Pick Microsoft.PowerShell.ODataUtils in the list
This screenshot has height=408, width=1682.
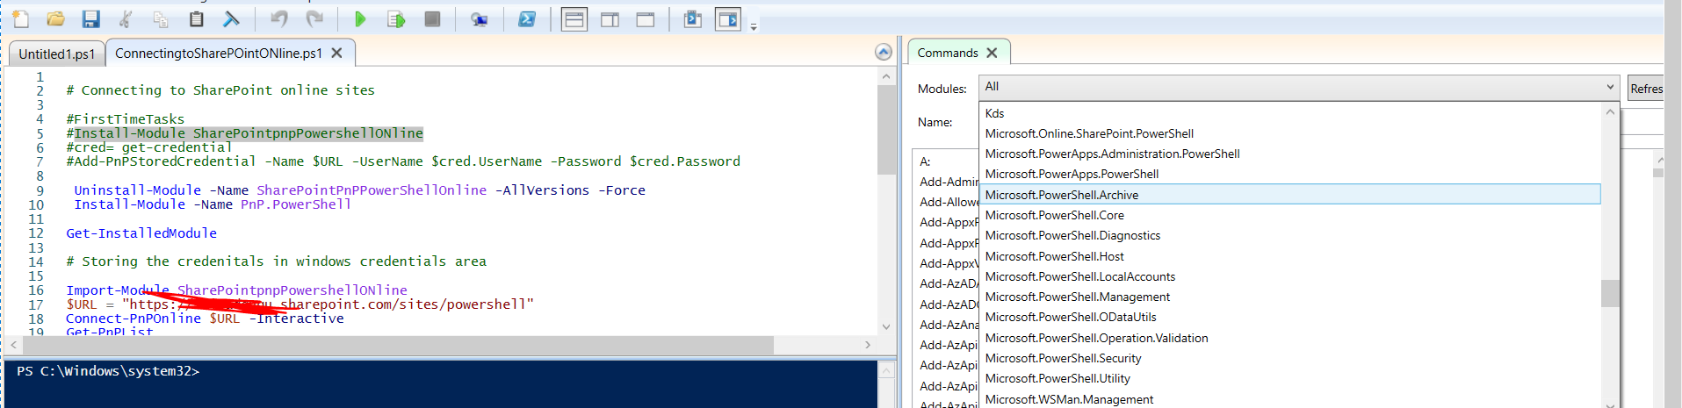pos(1289,317)
